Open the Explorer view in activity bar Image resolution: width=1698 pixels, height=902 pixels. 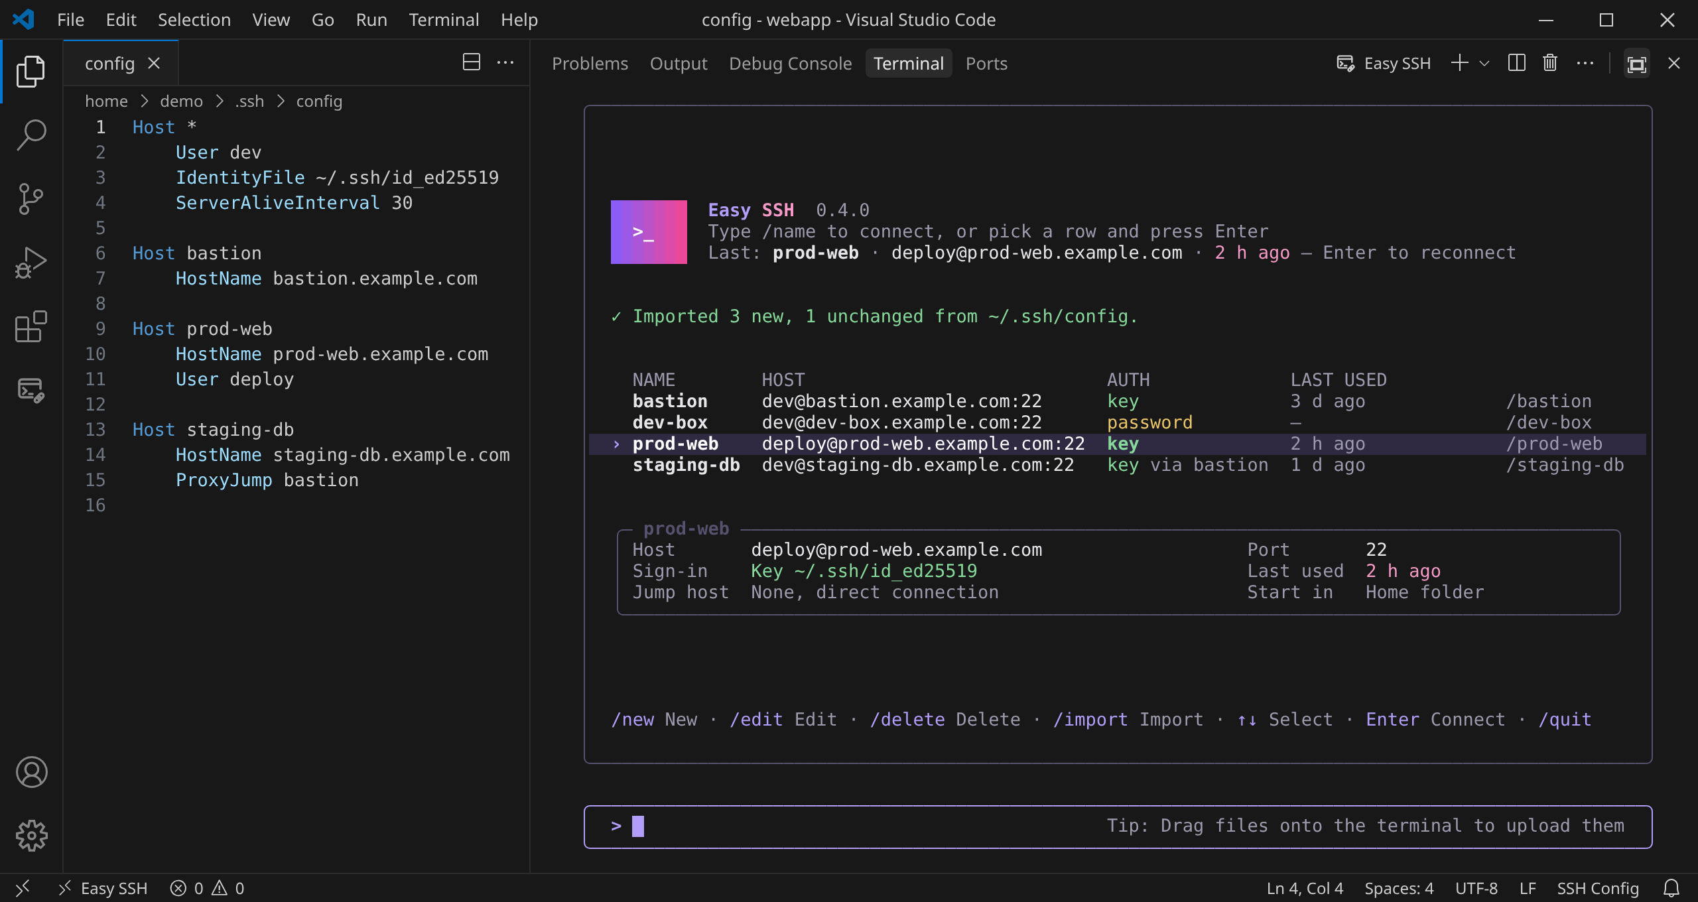point(31,71)
